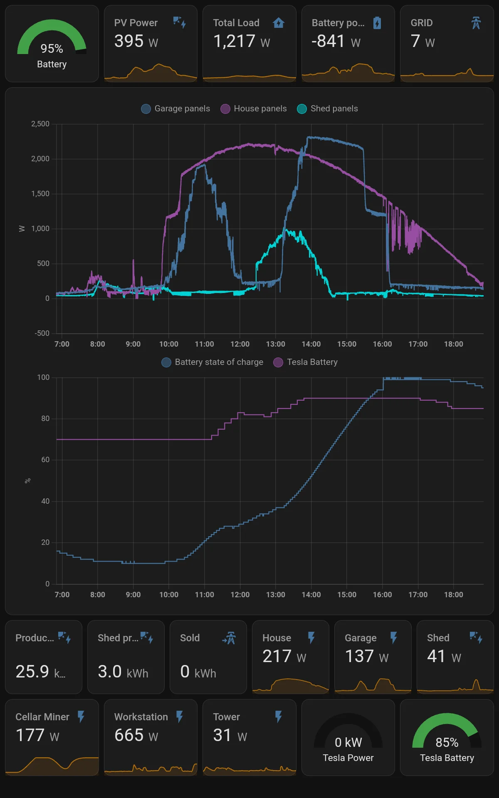Open Garage 137 W value
The height and width of the screenshot is (798, 499).
tap(366, 656)
